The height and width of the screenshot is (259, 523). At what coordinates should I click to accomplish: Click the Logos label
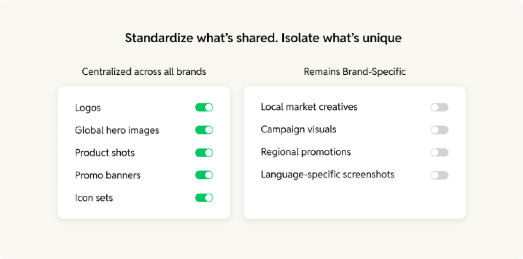(88, 108)
